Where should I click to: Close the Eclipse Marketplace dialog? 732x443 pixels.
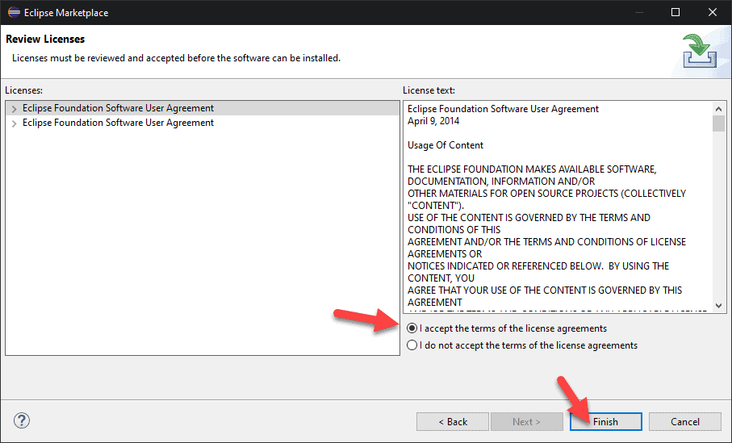click(713, 12)
